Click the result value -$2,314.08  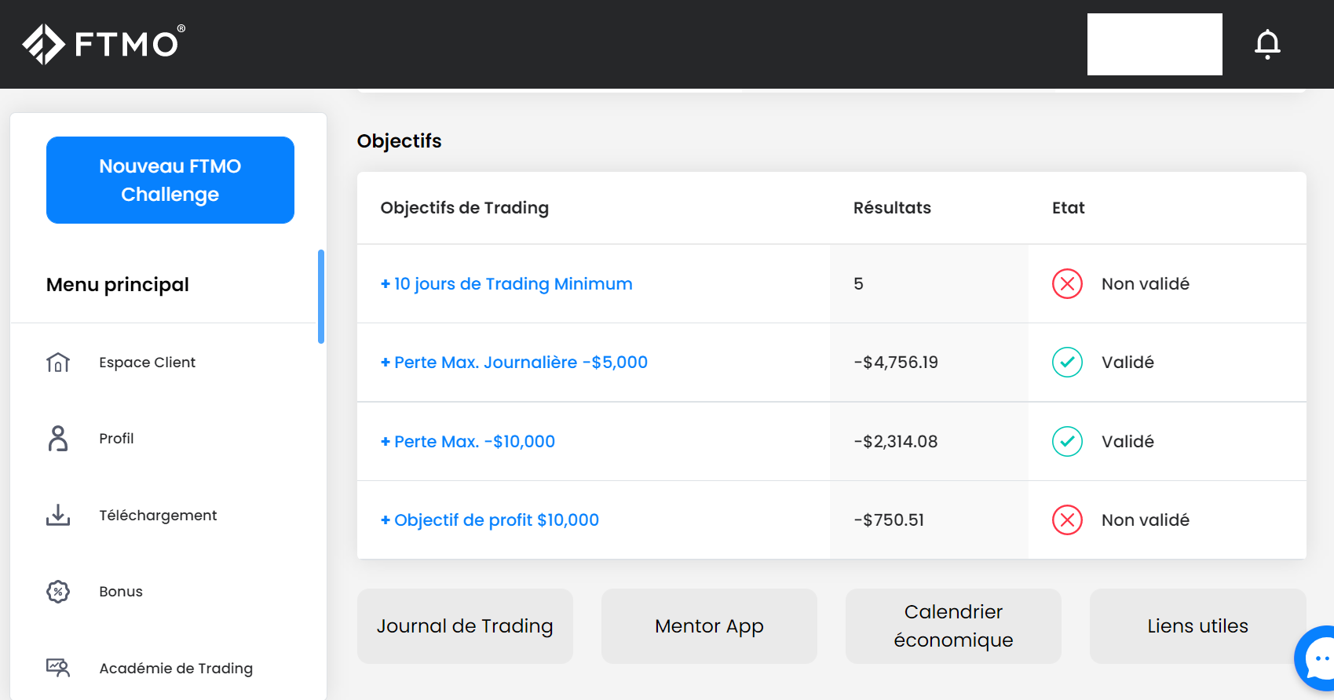896,441
